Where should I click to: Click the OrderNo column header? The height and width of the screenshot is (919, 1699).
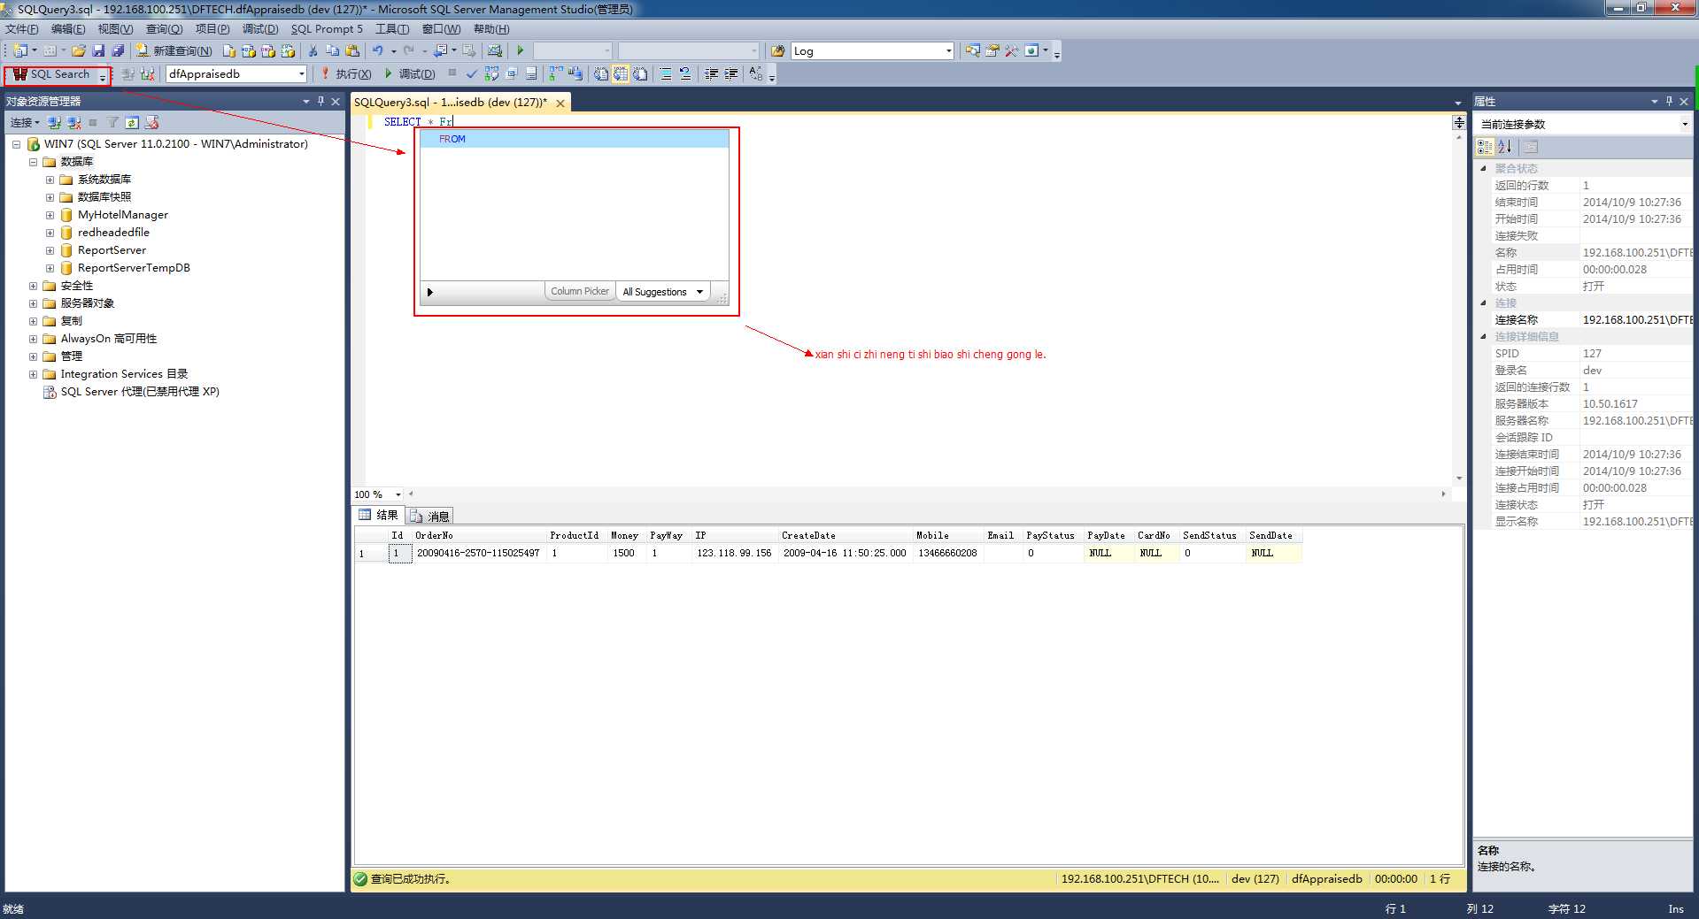(479, 535)
